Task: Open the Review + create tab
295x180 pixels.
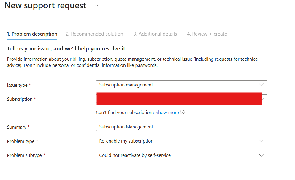Action: tap(207, 34)
